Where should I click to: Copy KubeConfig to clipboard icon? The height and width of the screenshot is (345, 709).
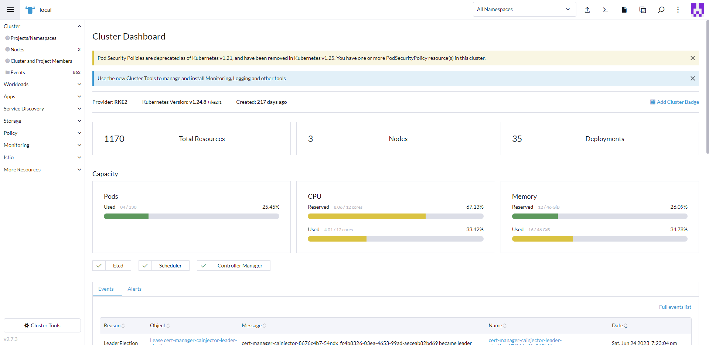tap(642, 10)
